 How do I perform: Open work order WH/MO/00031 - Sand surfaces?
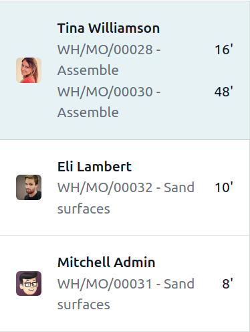tap(126, 294)
